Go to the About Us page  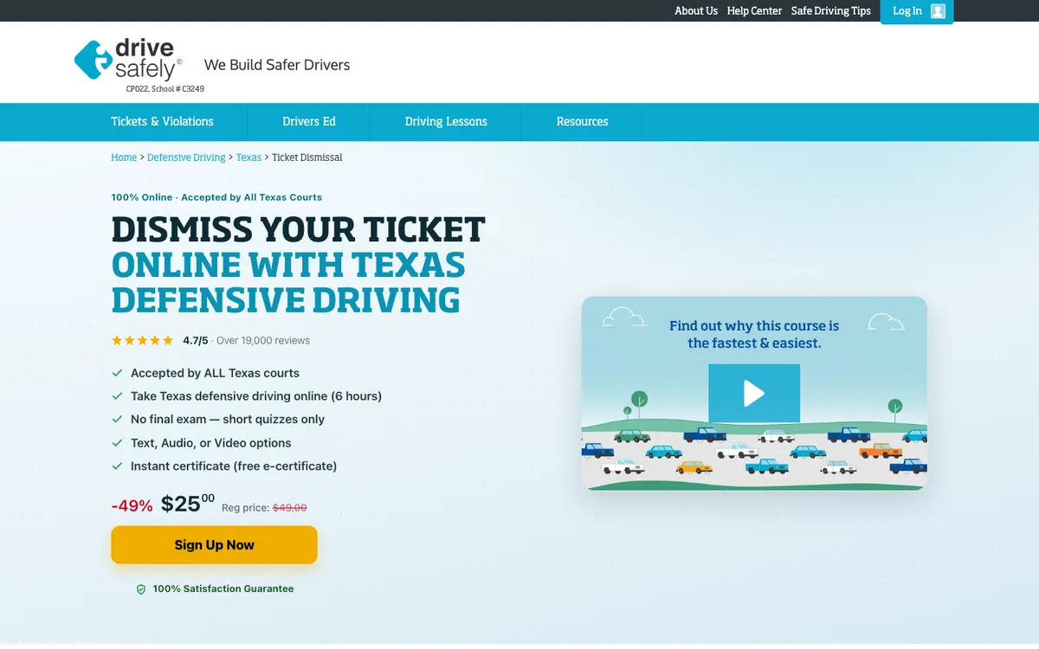click(x=696, y=11)
